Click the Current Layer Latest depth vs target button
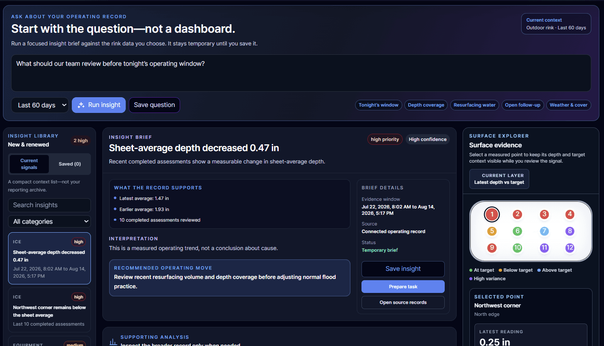This screenshot has height=346, width=604. [499, 179]
